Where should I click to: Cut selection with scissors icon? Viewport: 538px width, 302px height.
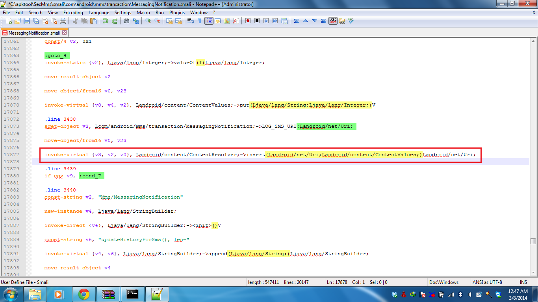click(x=75, y=21)
